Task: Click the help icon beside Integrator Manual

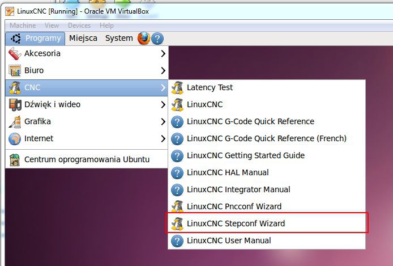Action: pyautogui.click(x=177, y=190)
